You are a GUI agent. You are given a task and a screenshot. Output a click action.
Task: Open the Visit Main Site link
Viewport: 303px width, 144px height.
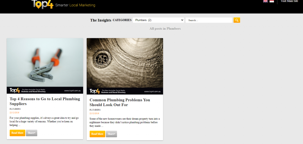pos(289,1)
